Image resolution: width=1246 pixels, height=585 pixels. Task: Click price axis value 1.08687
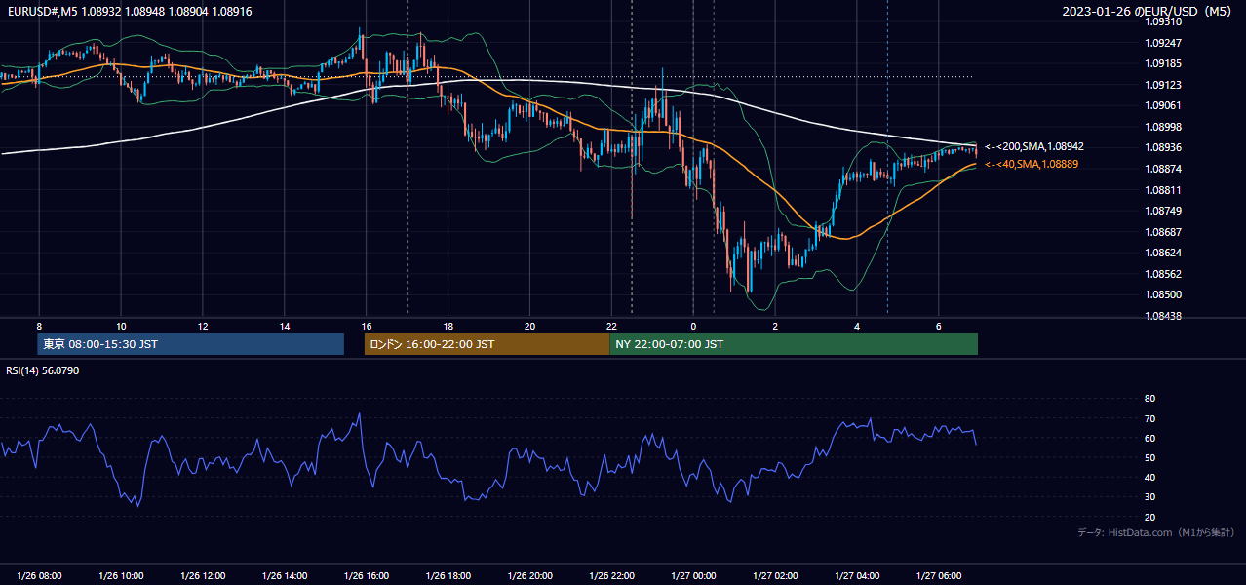(1163, 232)
